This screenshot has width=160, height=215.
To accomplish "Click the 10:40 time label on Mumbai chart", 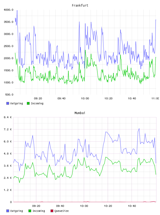I will [x=132, y=206].
